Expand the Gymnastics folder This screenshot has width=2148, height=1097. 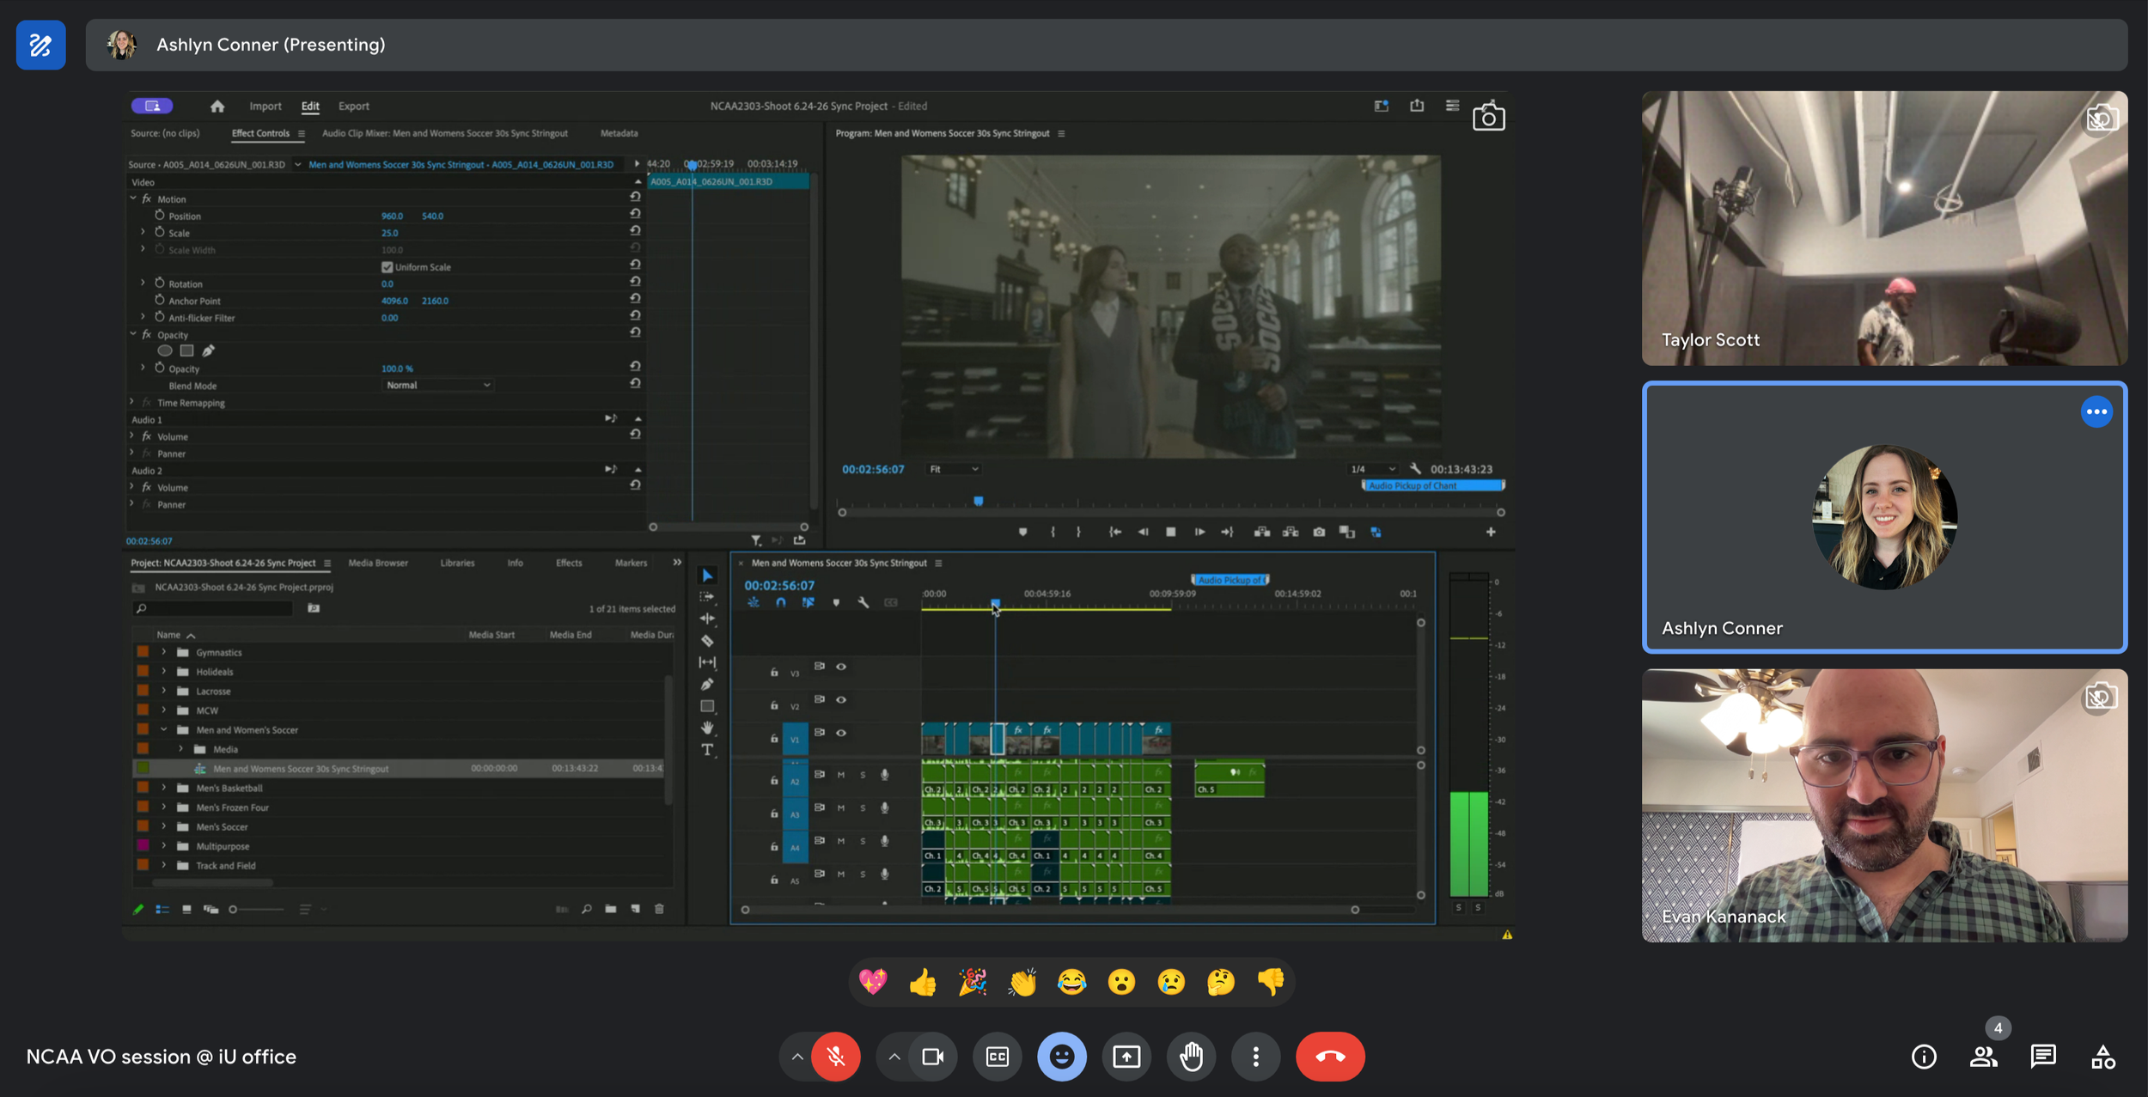164,653
